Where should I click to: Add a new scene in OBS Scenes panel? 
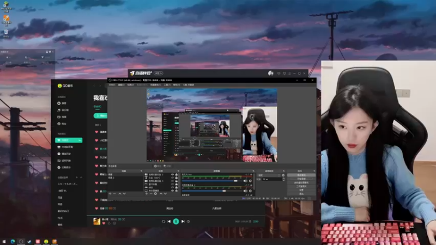point(110,193)
